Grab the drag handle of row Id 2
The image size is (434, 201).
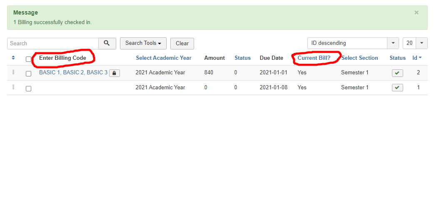13,72
